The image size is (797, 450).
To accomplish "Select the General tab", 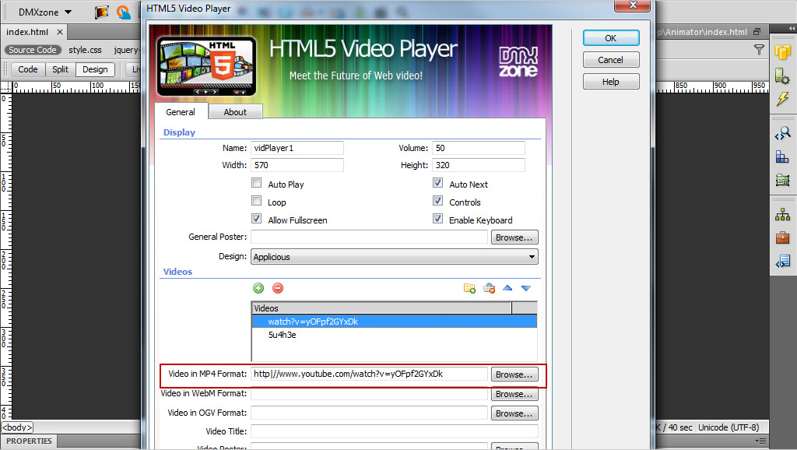I will (x=181, y=112).
